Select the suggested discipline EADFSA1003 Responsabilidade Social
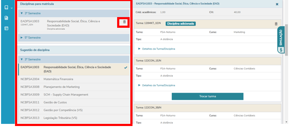 pos(74,69)
